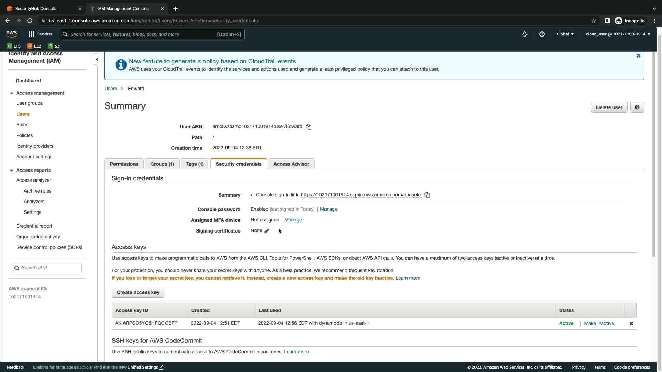Delete the access key with X icon
This screenshot has width=662, height=372.
click(x=631, y=323)
